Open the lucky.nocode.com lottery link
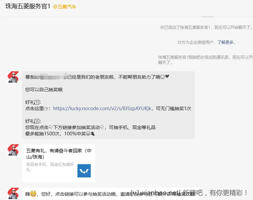This screenshot has width=253, height=200. point(102,108)
